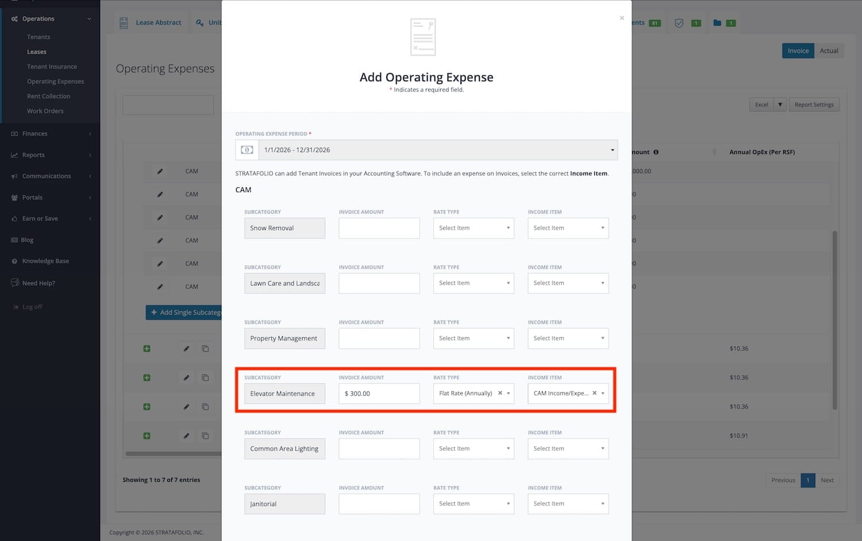
Task: Close the Add Operating Expense dialog
Action: [x=622, y=18]
